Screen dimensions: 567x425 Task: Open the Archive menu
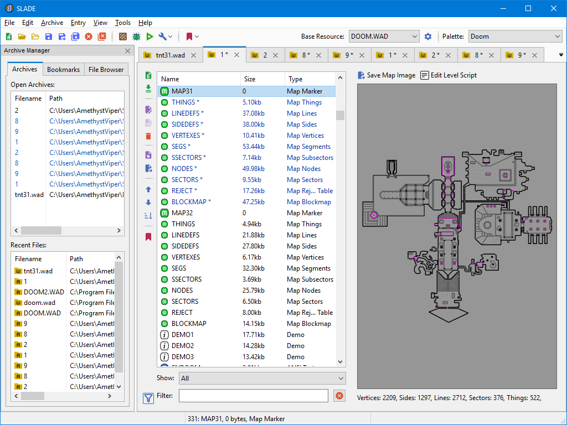click(x=52, y=23)
